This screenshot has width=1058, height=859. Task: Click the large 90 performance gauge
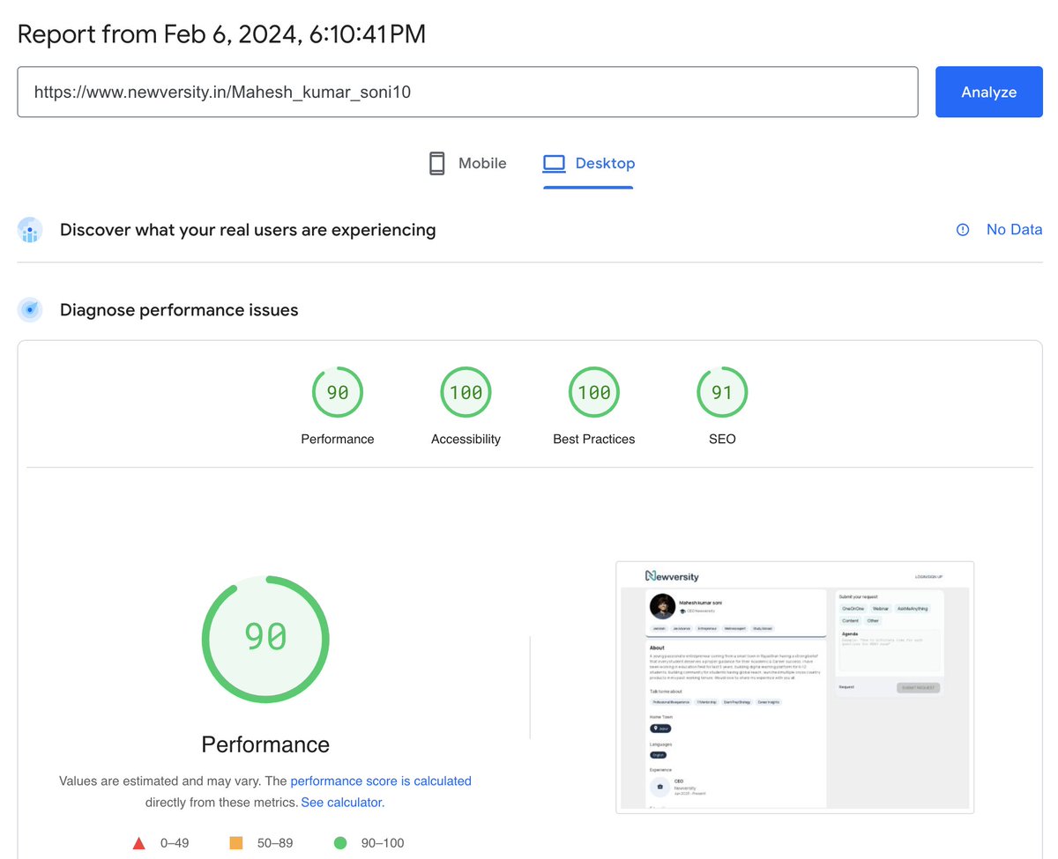[265, 639]
